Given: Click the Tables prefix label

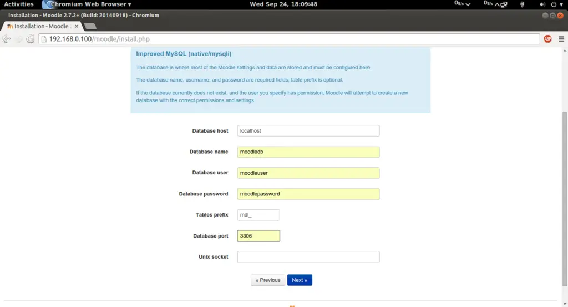Looking at the screenshot, I should coord(212,215).
